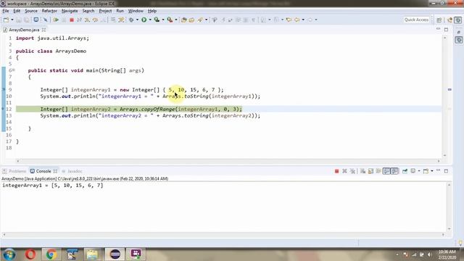
Task: Click the console's red Terminate icon
Action: coord(336,171)
